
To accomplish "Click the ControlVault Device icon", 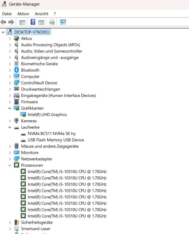I will (16, 83).
